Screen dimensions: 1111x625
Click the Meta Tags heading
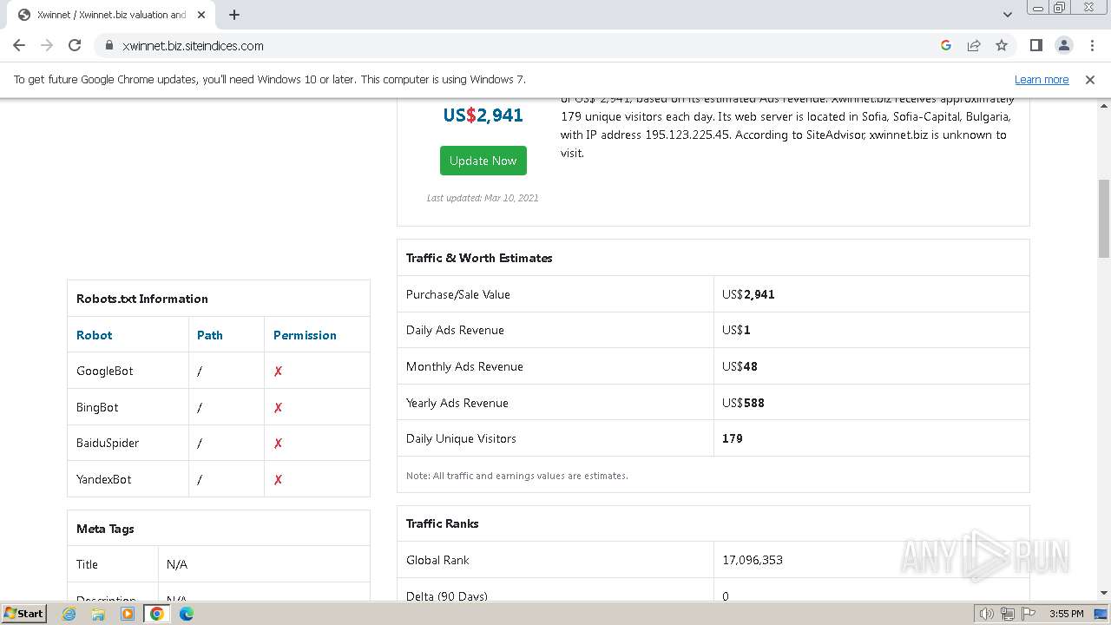pyautogui.click(x=103, y=529)
